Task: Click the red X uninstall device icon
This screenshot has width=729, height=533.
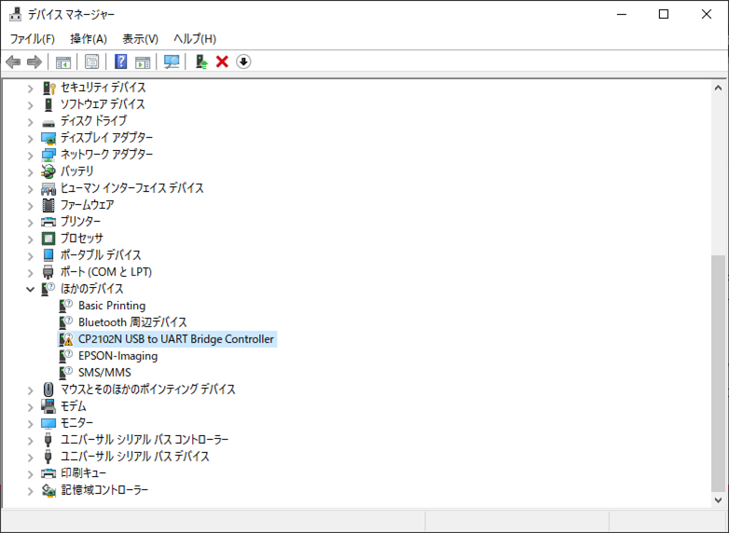Action: 222,61
